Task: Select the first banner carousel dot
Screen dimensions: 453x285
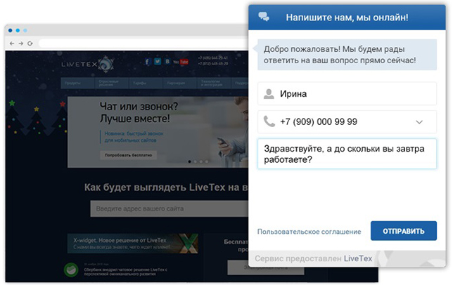Action: point(189,161)
